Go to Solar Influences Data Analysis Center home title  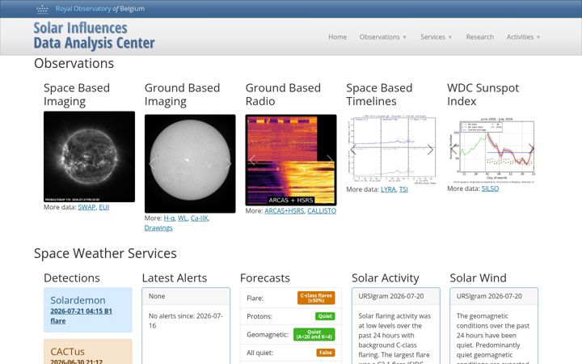click(94, 36)
